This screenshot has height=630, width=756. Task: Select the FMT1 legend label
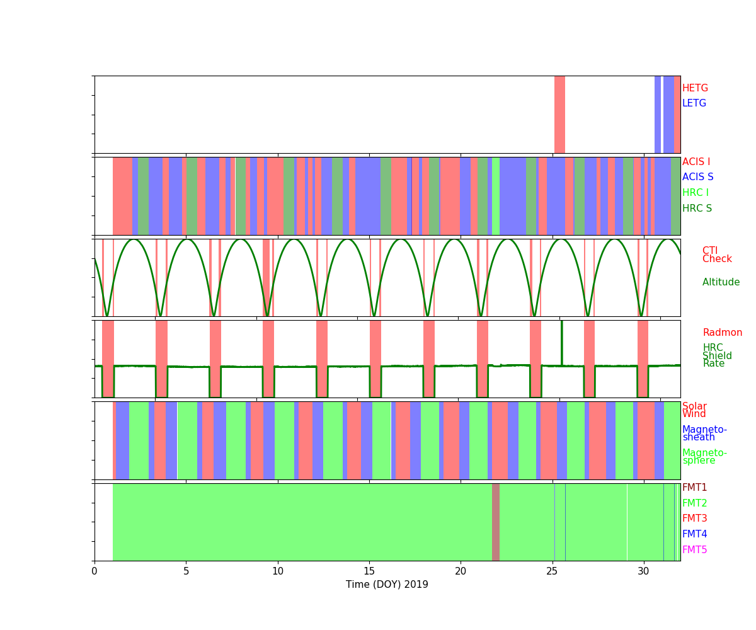(x=694, y=488)
